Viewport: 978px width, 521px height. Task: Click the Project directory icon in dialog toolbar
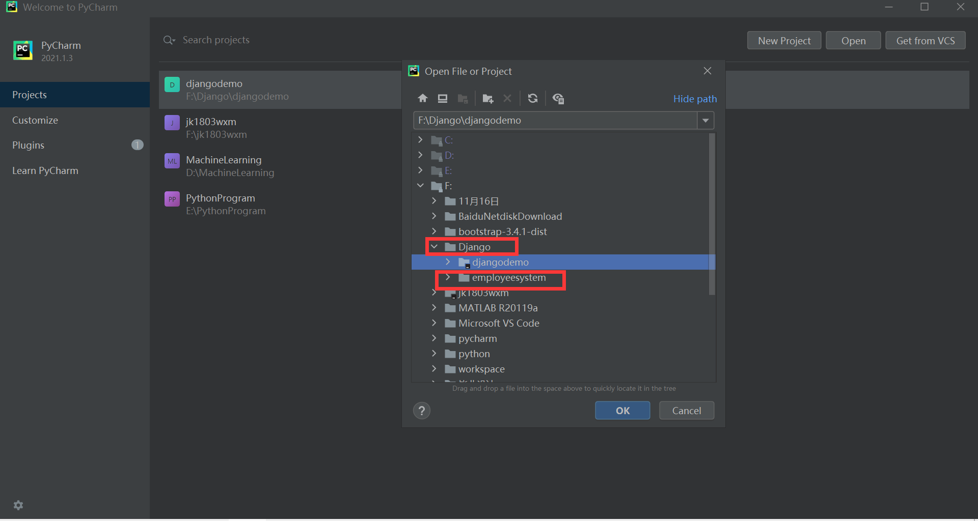click(463, 98)
